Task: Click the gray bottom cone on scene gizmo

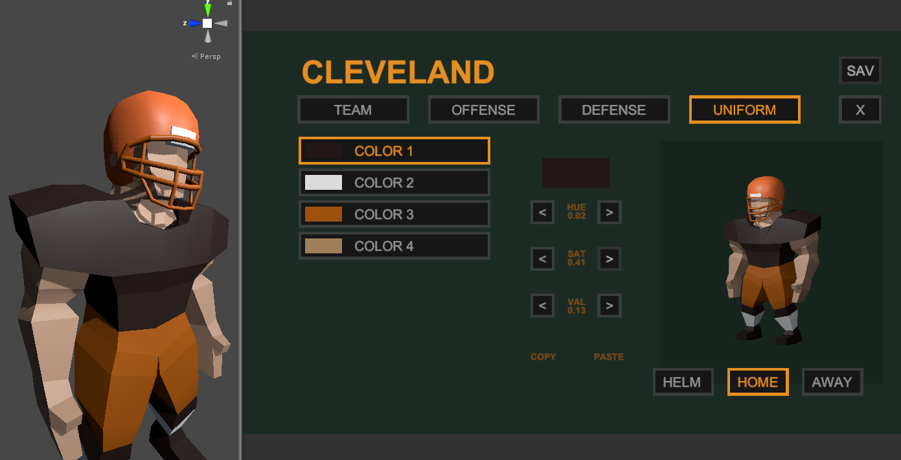Action: (x=207, y=37)
